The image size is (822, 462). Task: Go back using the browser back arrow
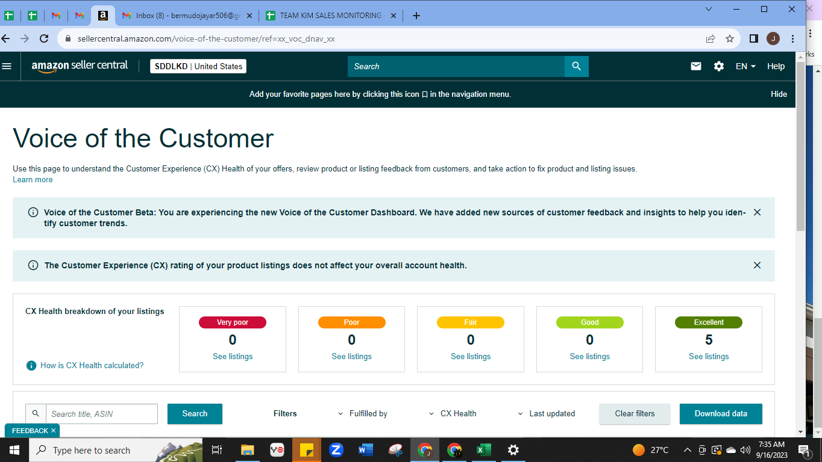6,38
